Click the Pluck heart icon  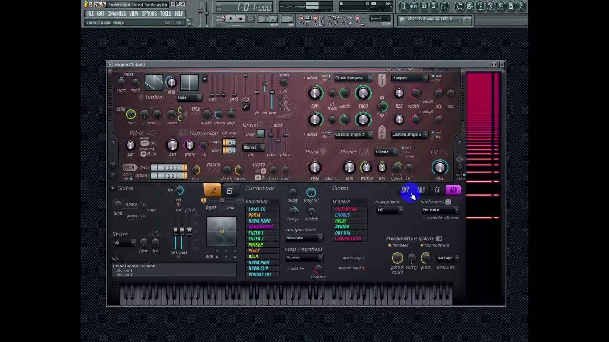click(x=324, y=152)
